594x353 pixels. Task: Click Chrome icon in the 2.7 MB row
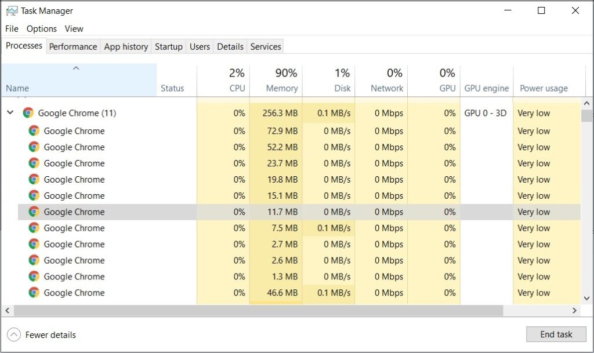[34, 244]
